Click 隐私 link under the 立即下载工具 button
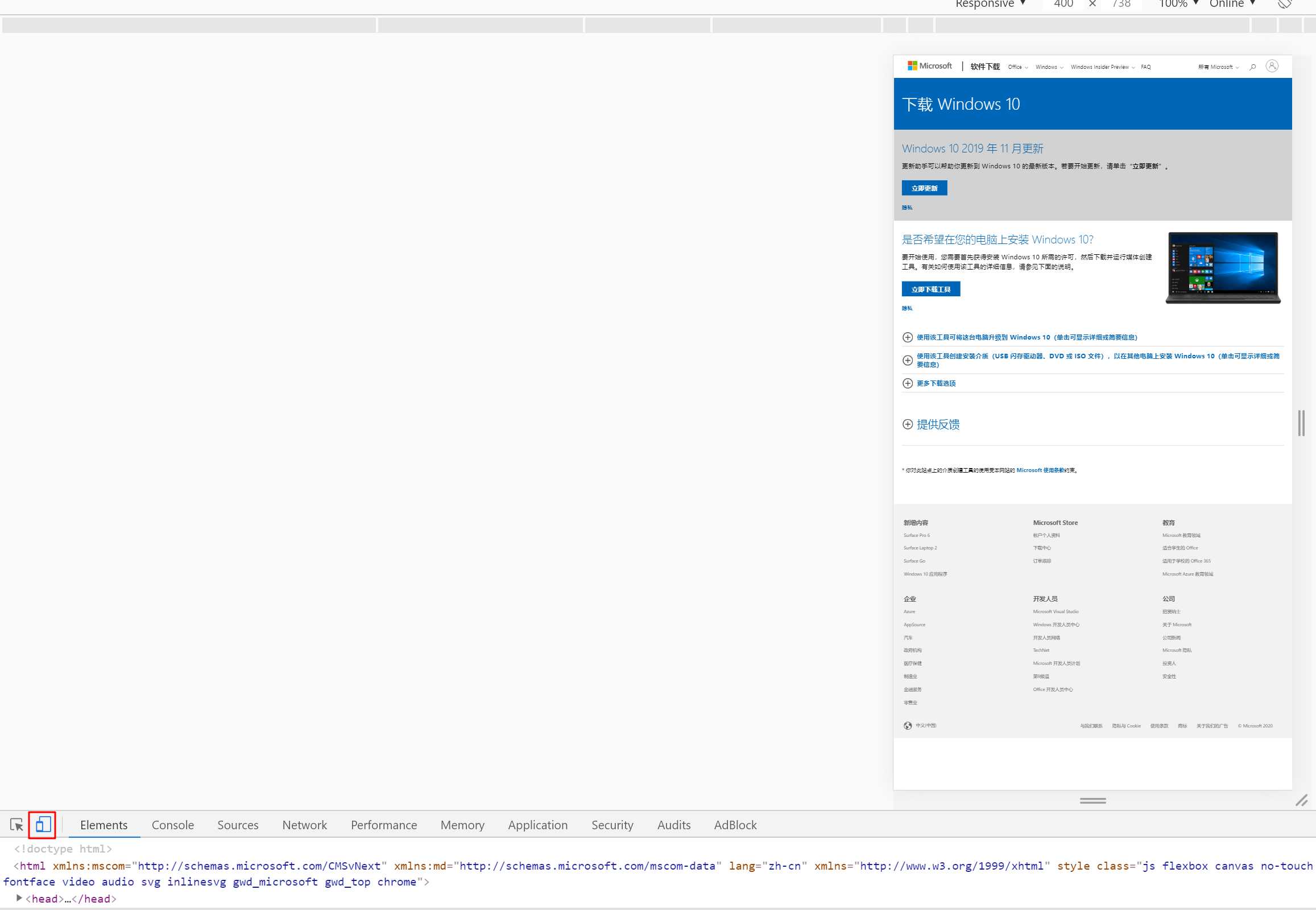Viewport: 1316px width, 910px height. pyautogui.click(x=907, y=308)
